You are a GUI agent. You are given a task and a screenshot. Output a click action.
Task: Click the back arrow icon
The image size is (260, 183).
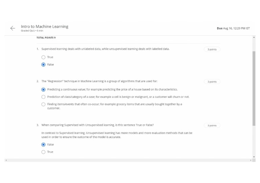[x=13, y=28]
